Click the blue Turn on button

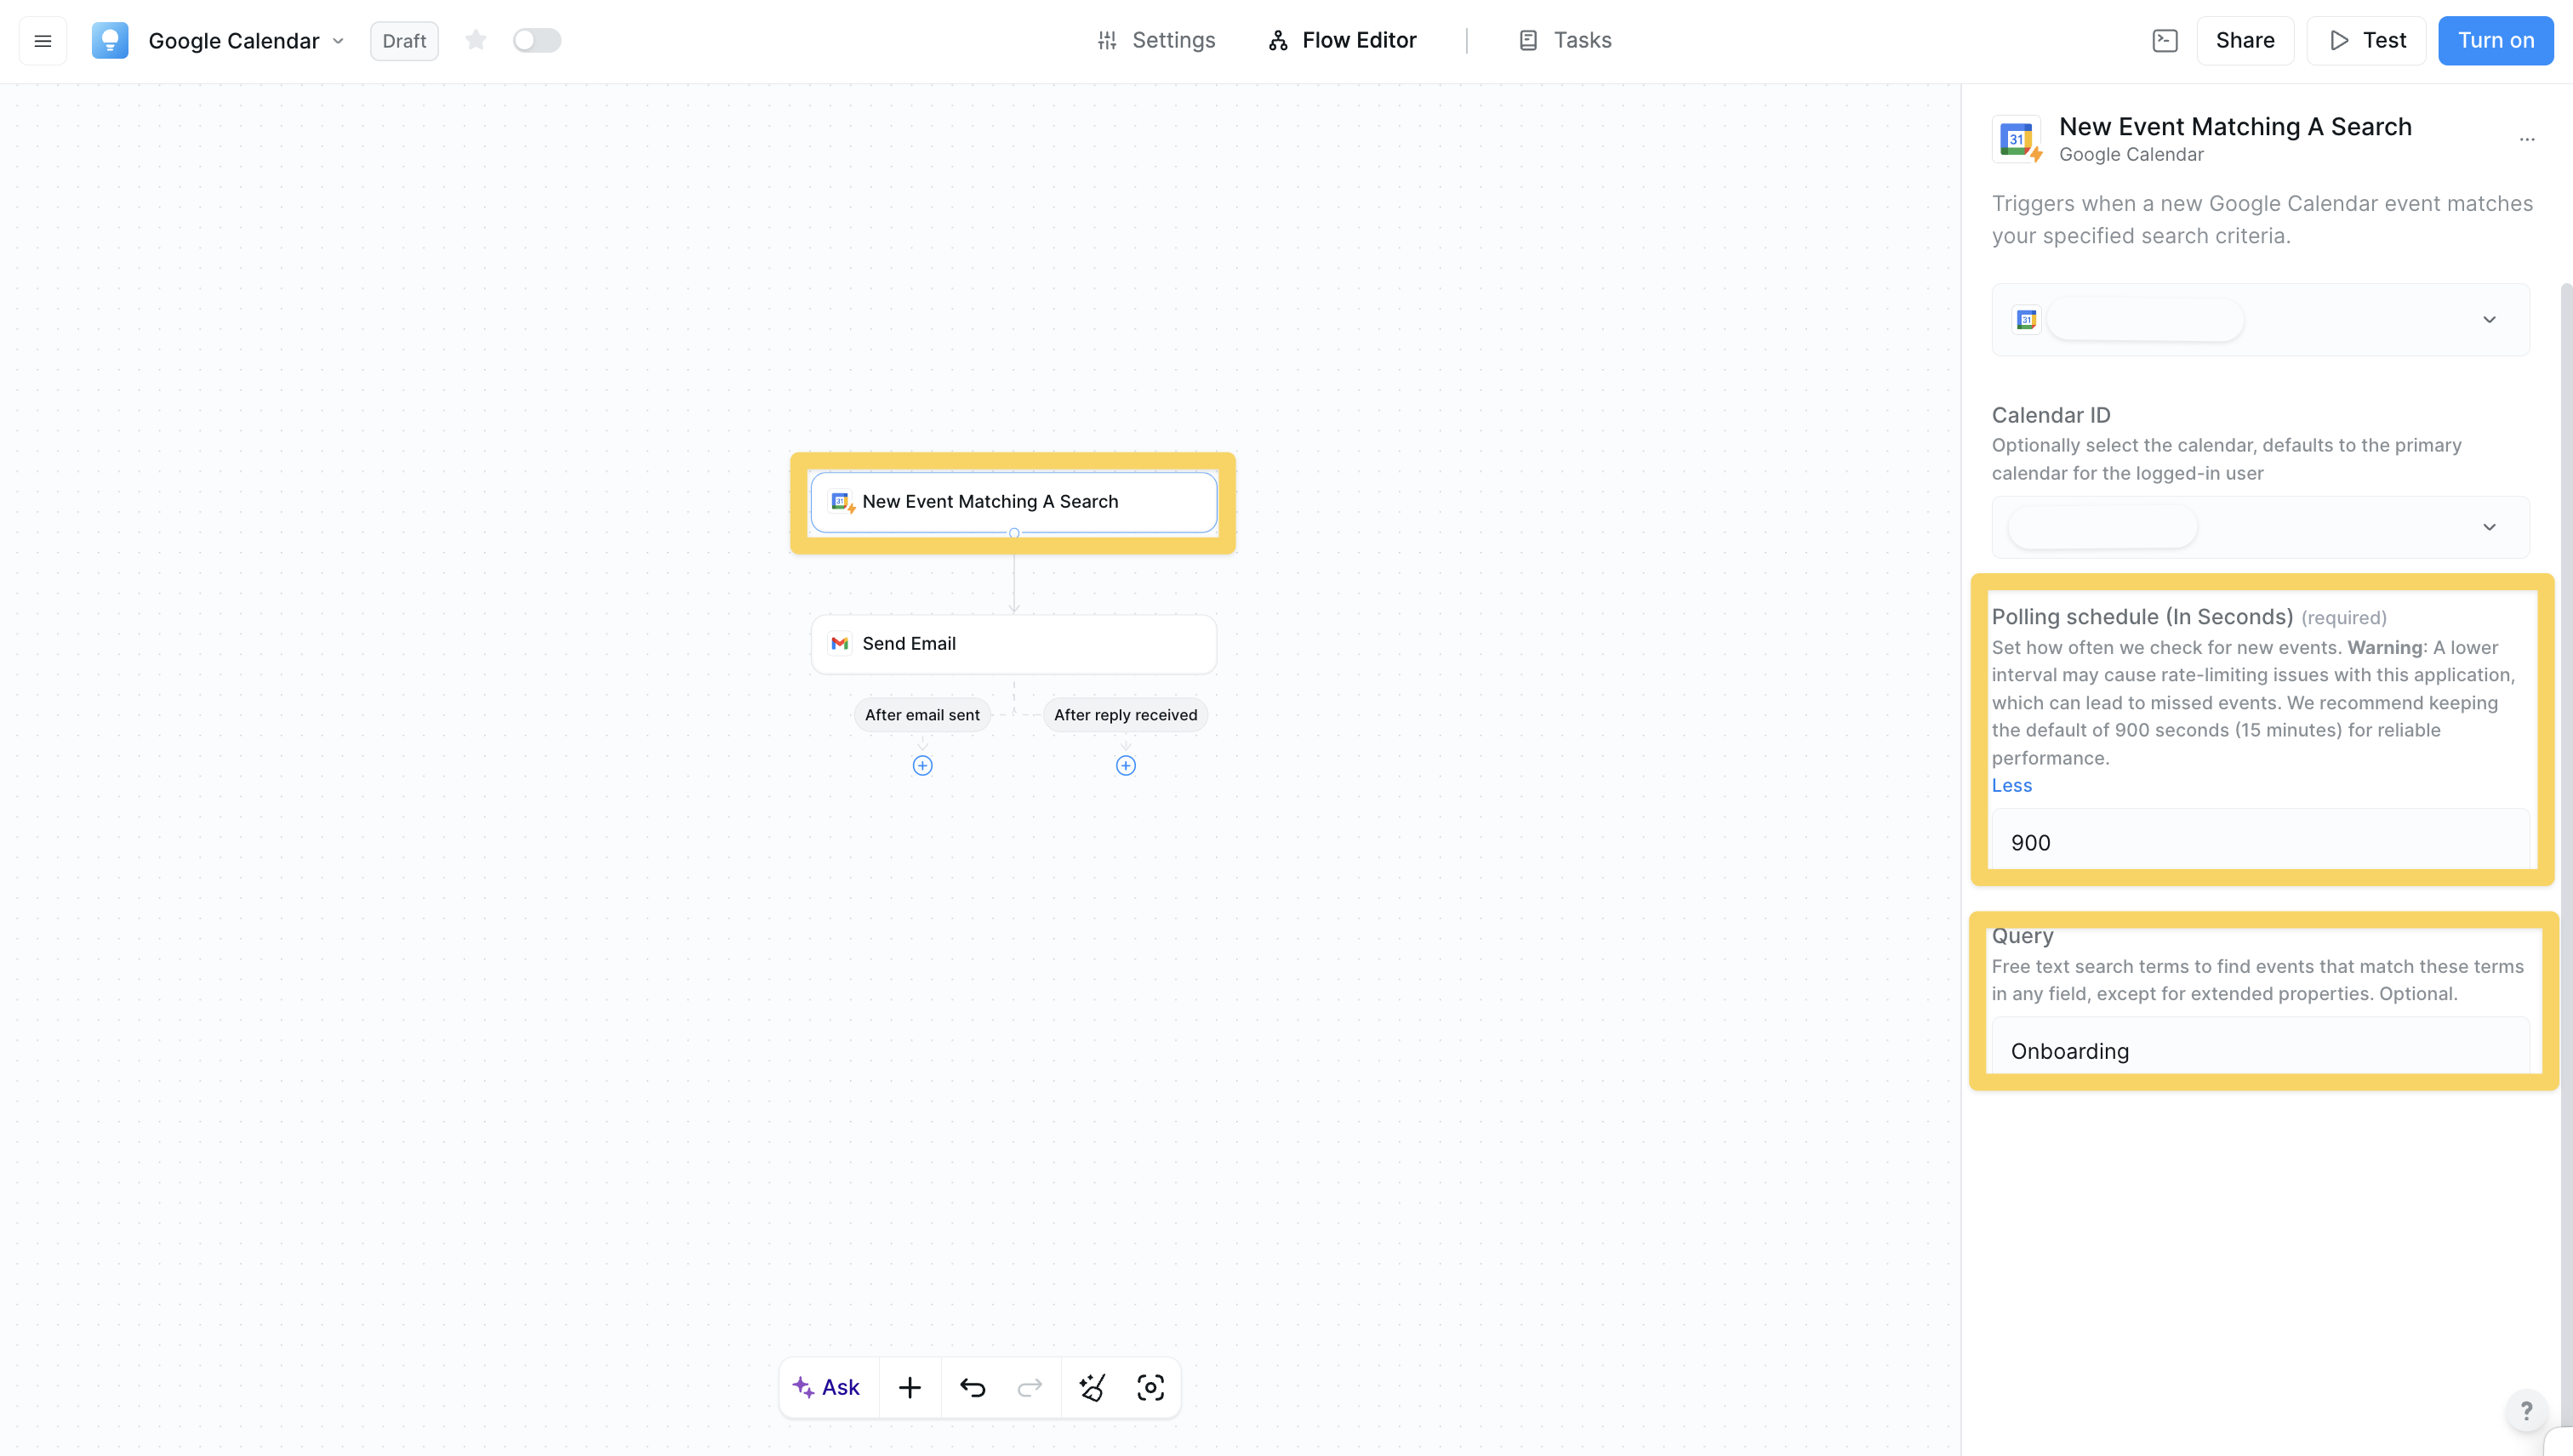(x=2495, y=41)
